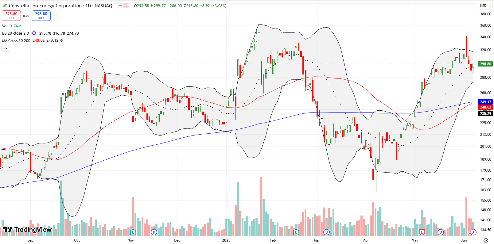Click the Dec label on time axis
Screen dimensions: 494x244
(177, 240)
